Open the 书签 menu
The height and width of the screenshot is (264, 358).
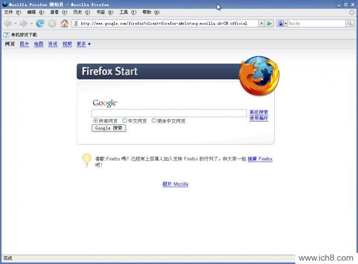(105, 12)
